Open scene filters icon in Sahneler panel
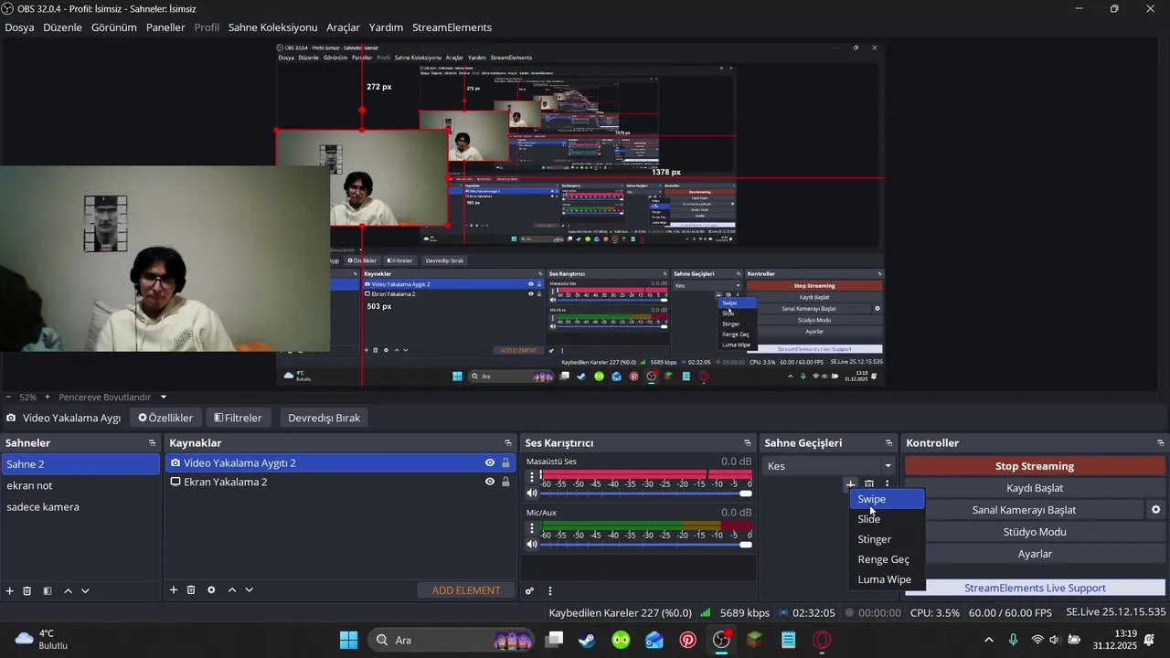This screenshot has height=658, width=1170. (48, 591)
